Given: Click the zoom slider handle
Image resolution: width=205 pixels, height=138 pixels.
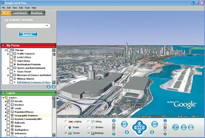Looking at the screenshot, I should click(114, 127).
